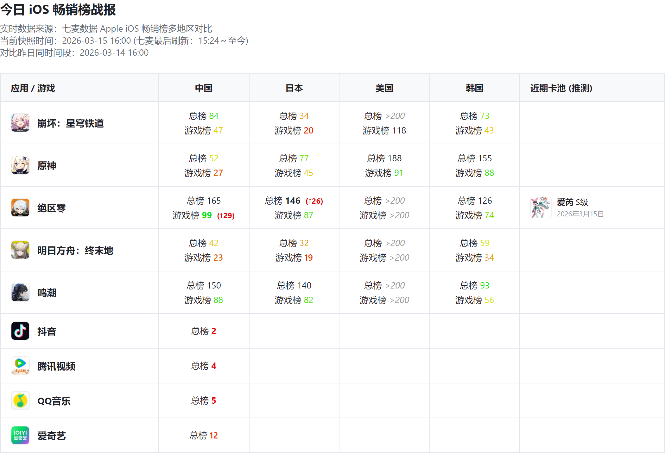Select the 中国 column header
Image resolution: width=665 pixels, height=453 pixels.
[x=204, y=88]
